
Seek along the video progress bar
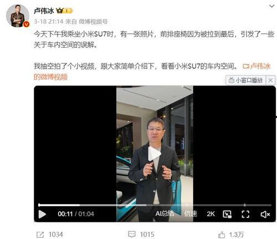(155, 205)
